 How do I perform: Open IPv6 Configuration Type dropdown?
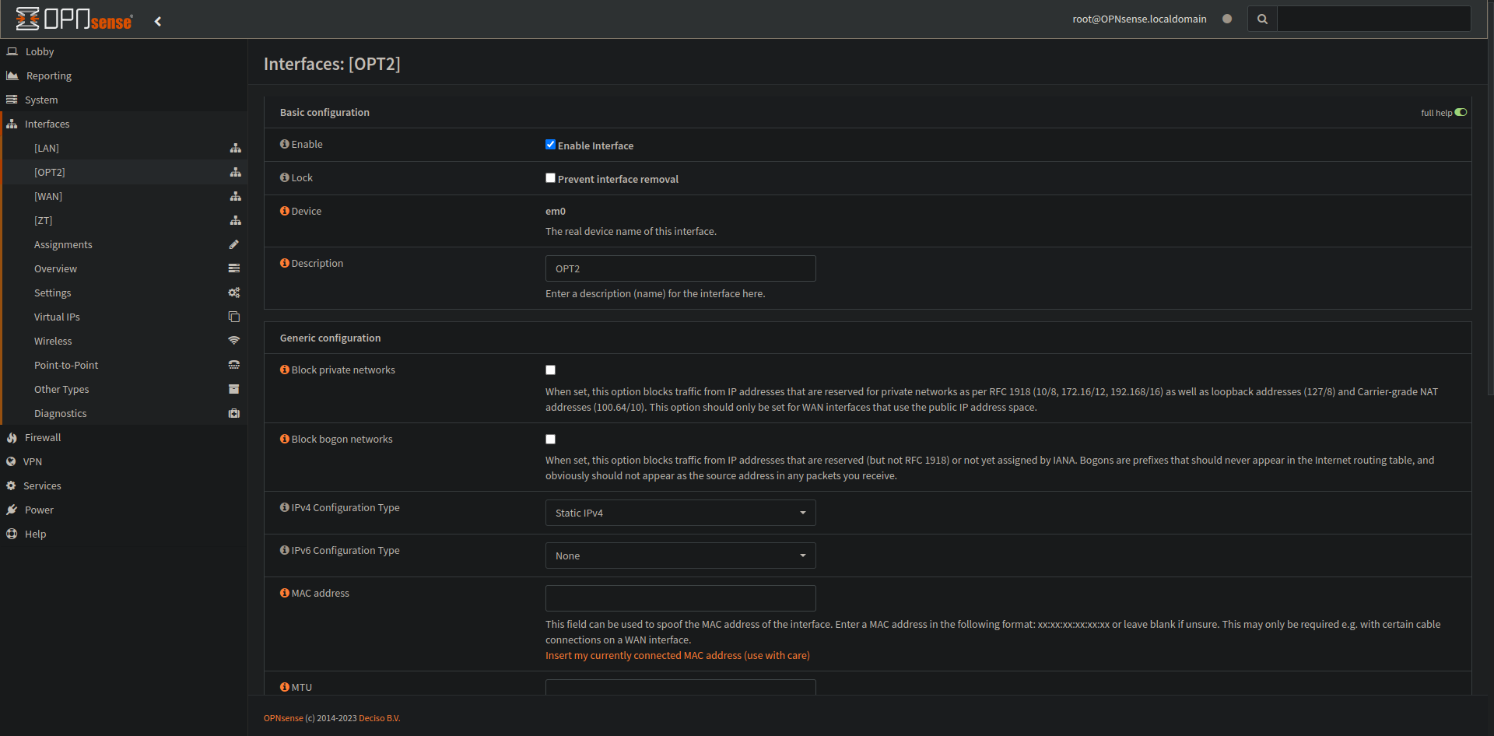(680, 556)
